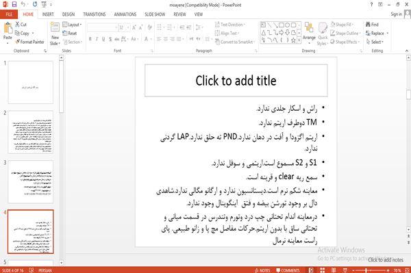Insert a New Slide

[x=55, y=34]
